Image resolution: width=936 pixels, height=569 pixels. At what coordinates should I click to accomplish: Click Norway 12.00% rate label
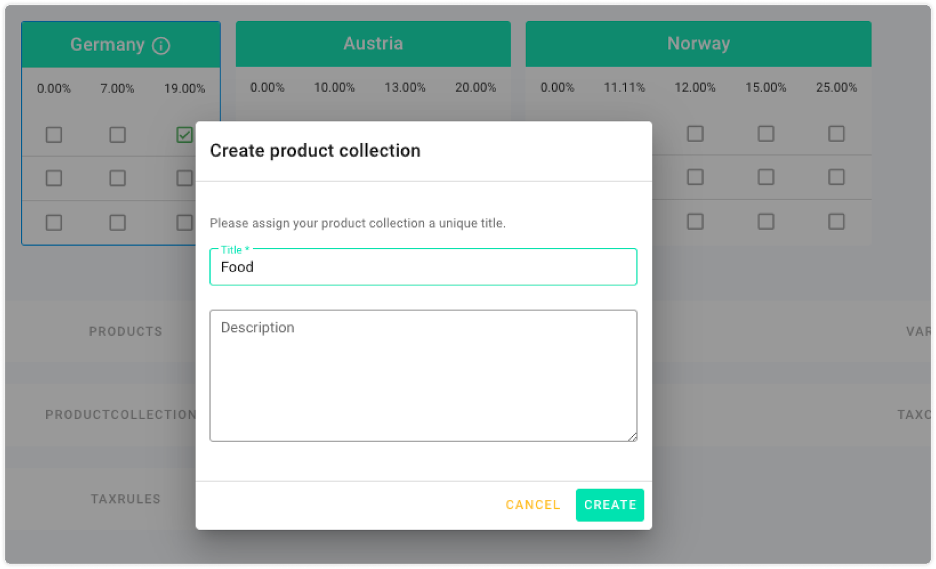coord(695,88)
